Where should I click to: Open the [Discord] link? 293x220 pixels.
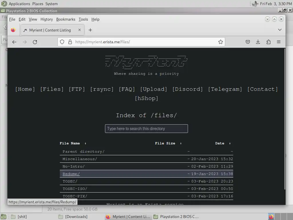(x=188, y=89)
